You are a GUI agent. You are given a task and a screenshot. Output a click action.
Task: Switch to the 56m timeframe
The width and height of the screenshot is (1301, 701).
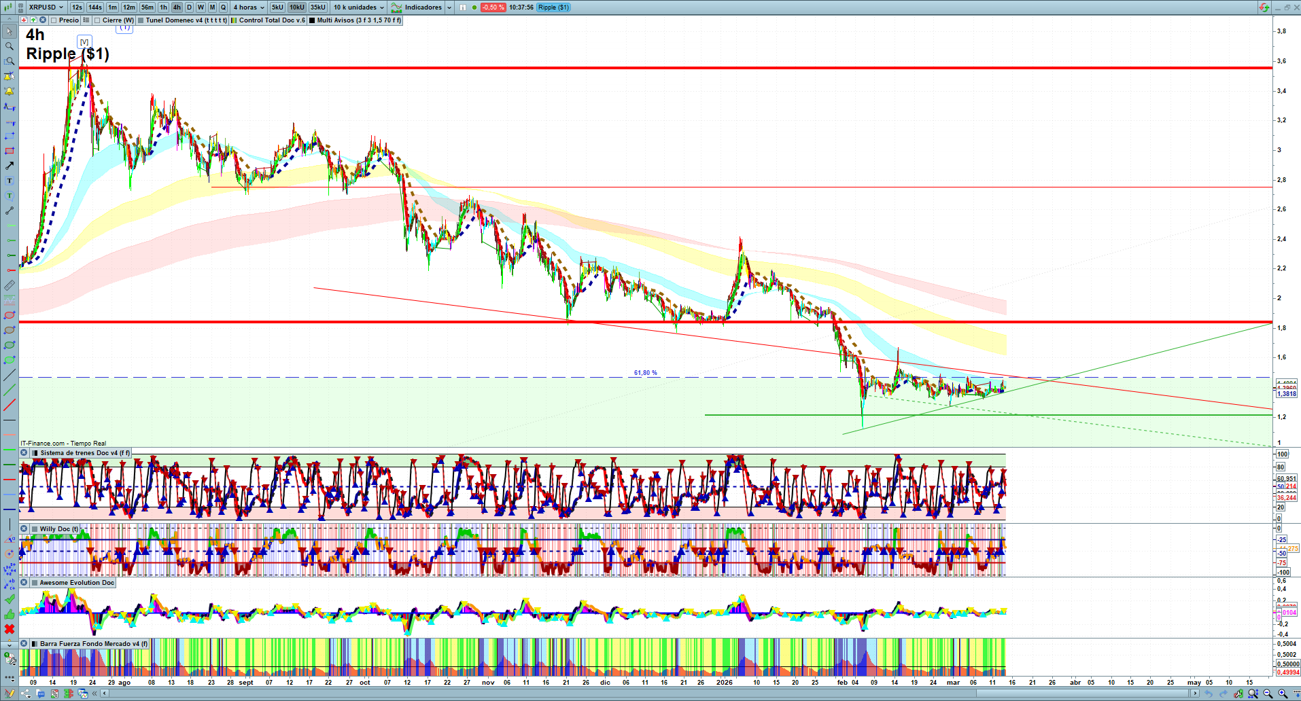click(148, 7)
